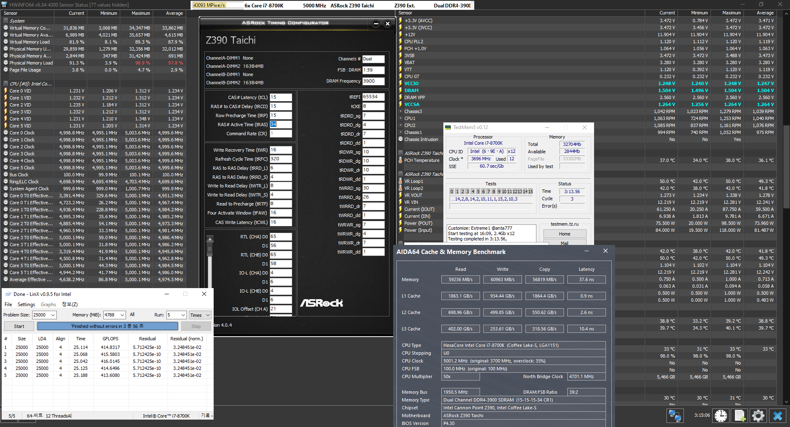Click the tREFI value field
The width and height of the screenshot is (790, 427).
[373, 97]
